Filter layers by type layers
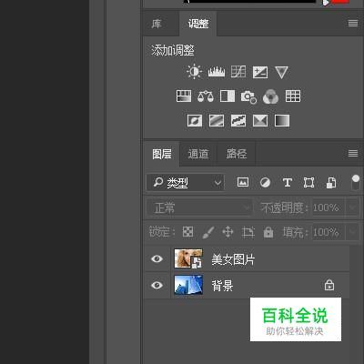This screenshot has width=364, height=364. 288,182
